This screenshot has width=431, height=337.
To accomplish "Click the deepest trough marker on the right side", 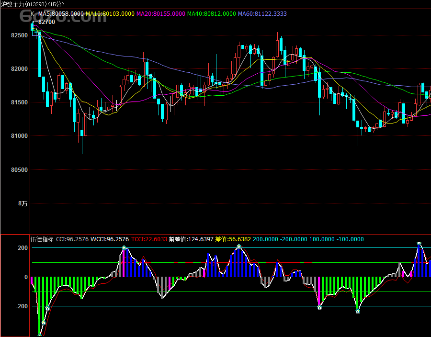I will (x=358, y=311).
